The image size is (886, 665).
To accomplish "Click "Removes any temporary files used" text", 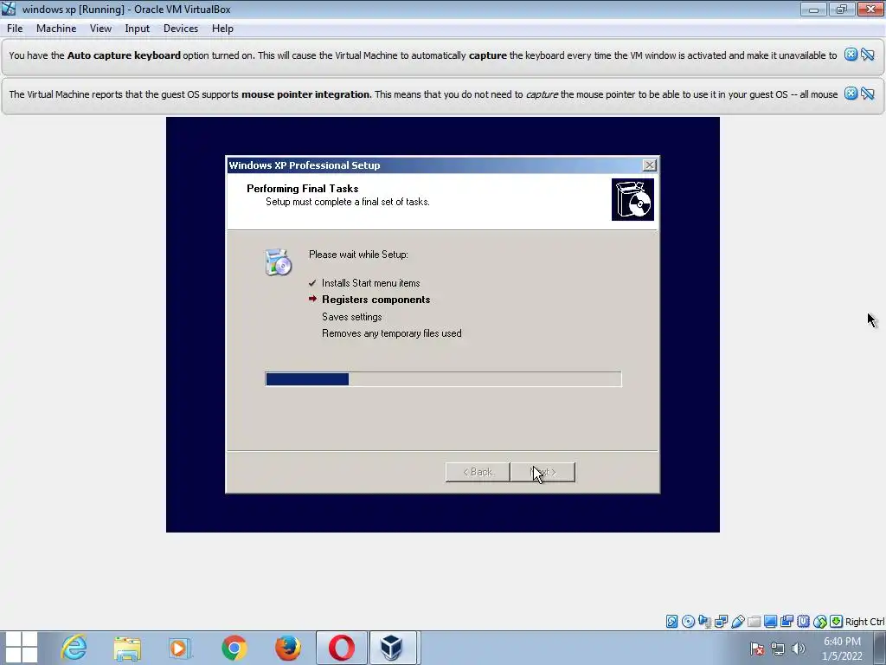I will coord(392,333).
